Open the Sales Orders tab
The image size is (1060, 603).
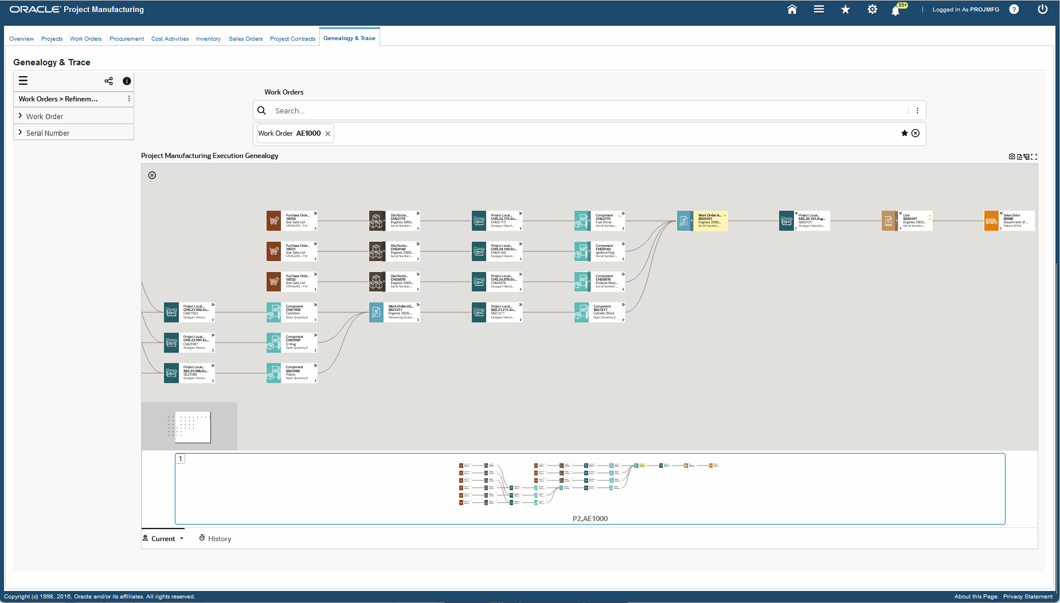tap(246, 39)
